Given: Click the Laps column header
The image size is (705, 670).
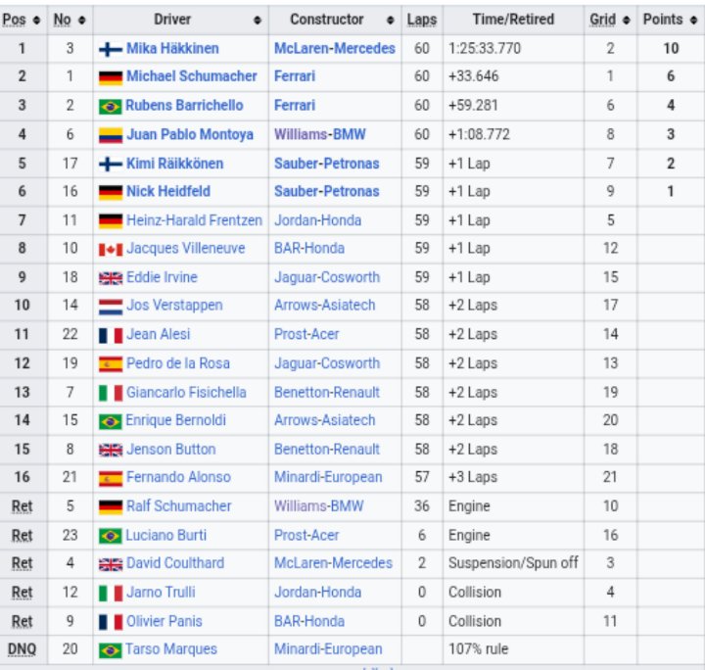Looking at the screenshot, I should pos(422,20).
